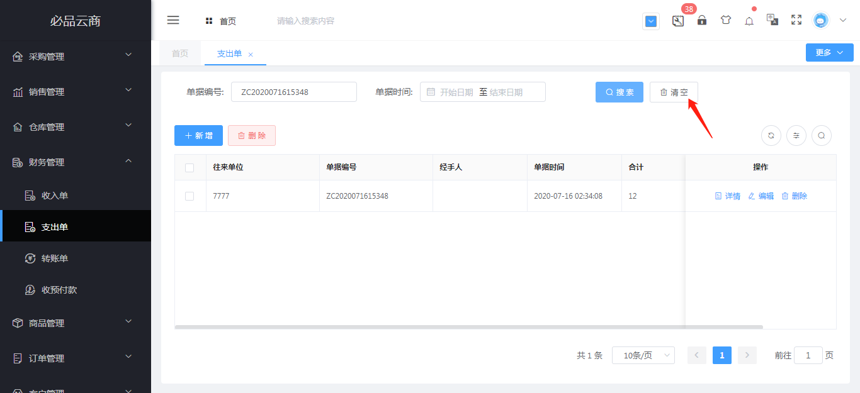This screenshot has height=393, width=860.
Task: Open the wrench log icon with badge 38
Action: (678, 20)
